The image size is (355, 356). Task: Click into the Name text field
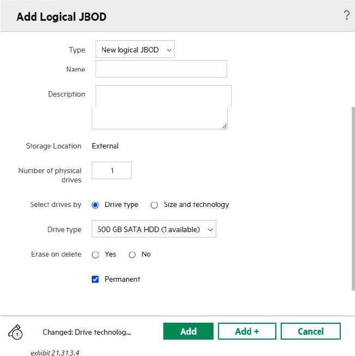[161, 69]
